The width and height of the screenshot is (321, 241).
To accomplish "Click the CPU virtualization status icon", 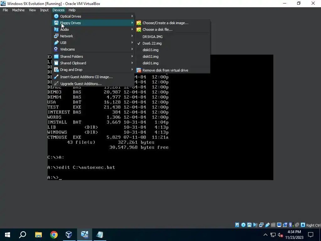I will point(291,225).
